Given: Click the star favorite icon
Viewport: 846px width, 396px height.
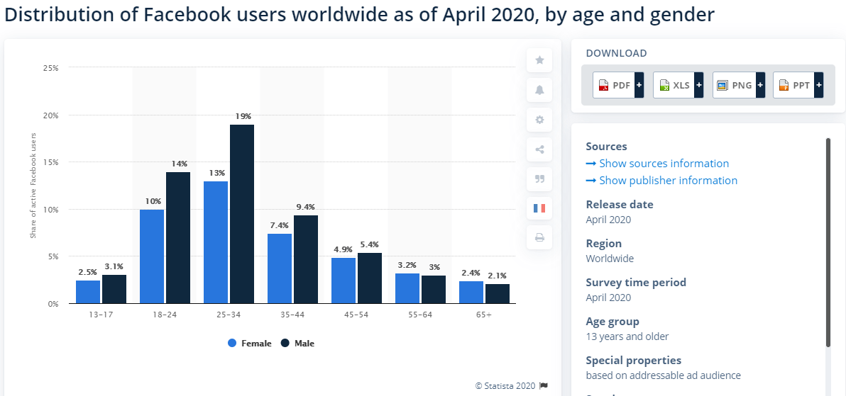Looking at the screenshot, I should click(x=539, y=60).
